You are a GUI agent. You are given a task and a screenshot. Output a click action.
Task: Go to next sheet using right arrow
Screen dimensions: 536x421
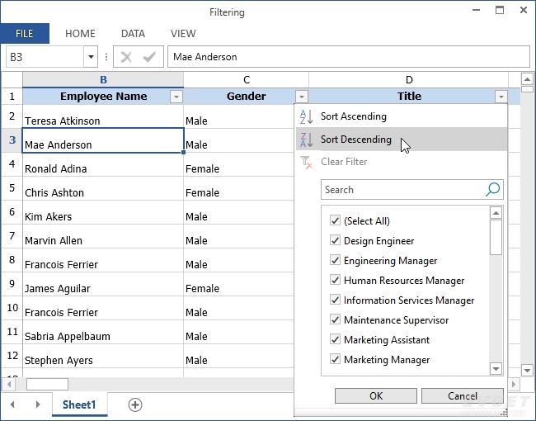(x=37, y=404)
